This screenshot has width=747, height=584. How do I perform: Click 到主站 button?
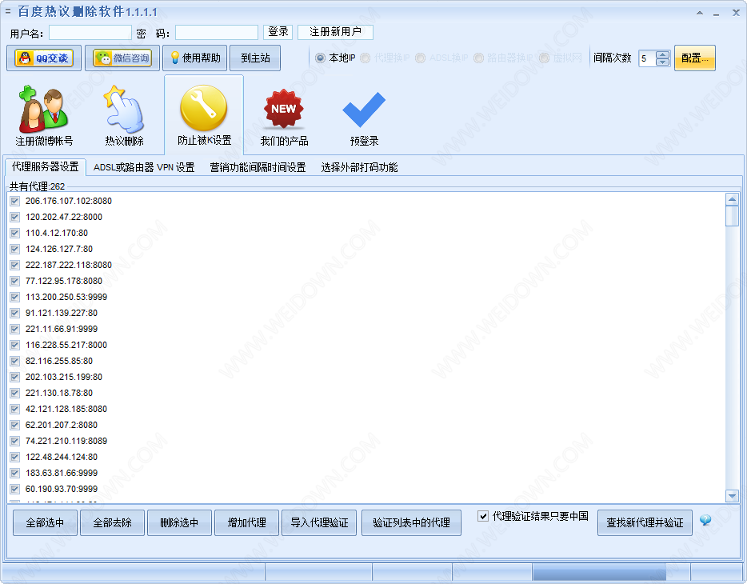(255, 58)
